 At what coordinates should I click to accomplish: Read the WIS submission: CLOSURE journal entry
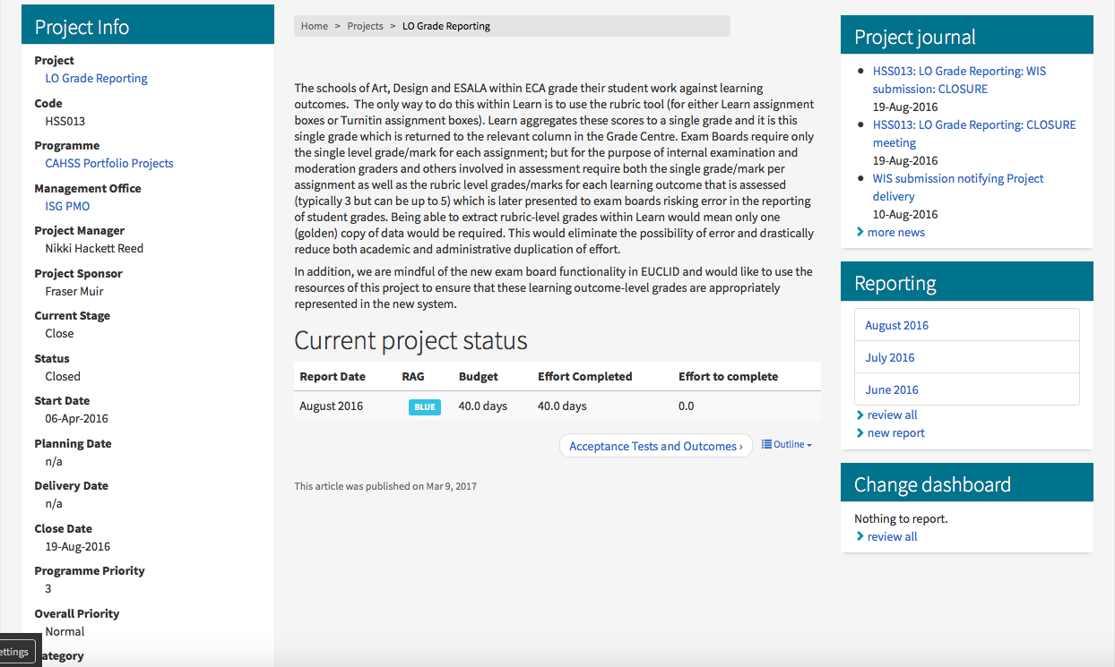[959, 80]
